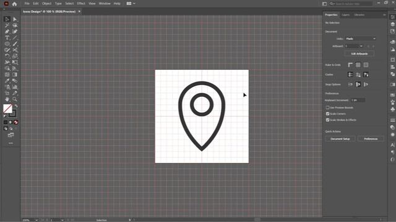The width and height of the screenshot is (396, 222).
Task: Toggle Show Grid in Ruler & Grids
Action: (358, 65)
